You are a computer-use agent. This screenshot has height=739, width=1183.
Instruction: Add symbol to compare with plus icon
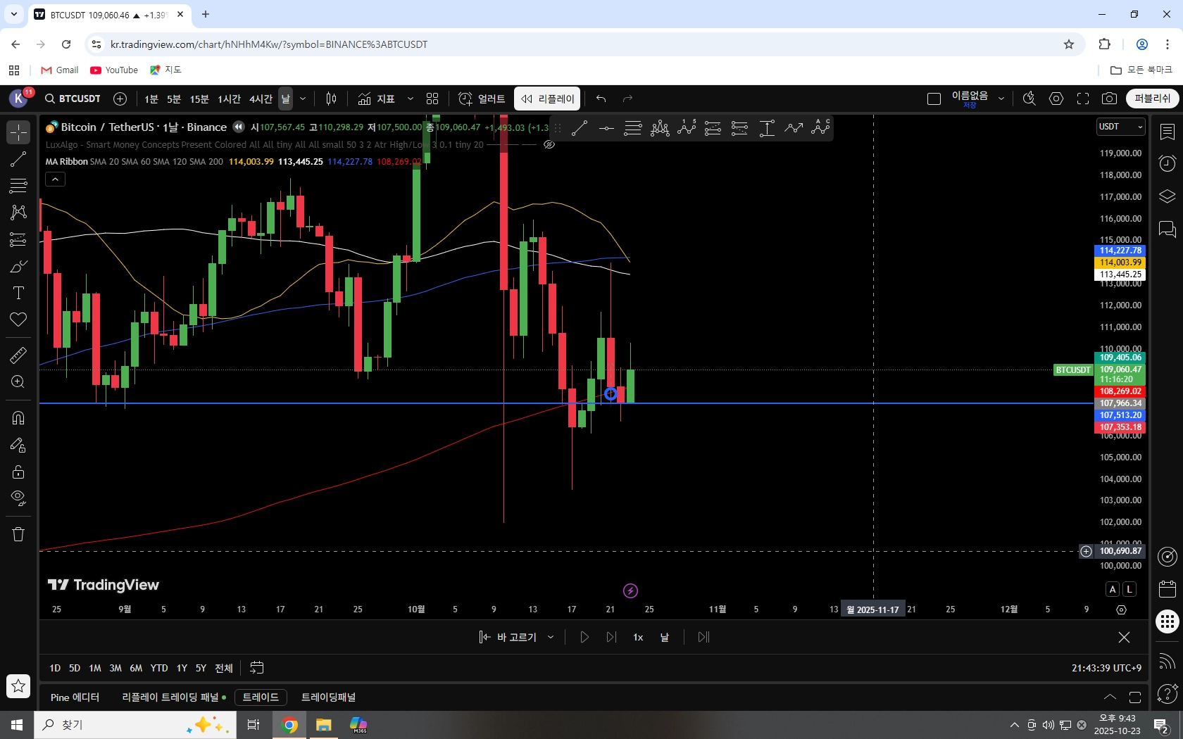[x=120, y=99]
